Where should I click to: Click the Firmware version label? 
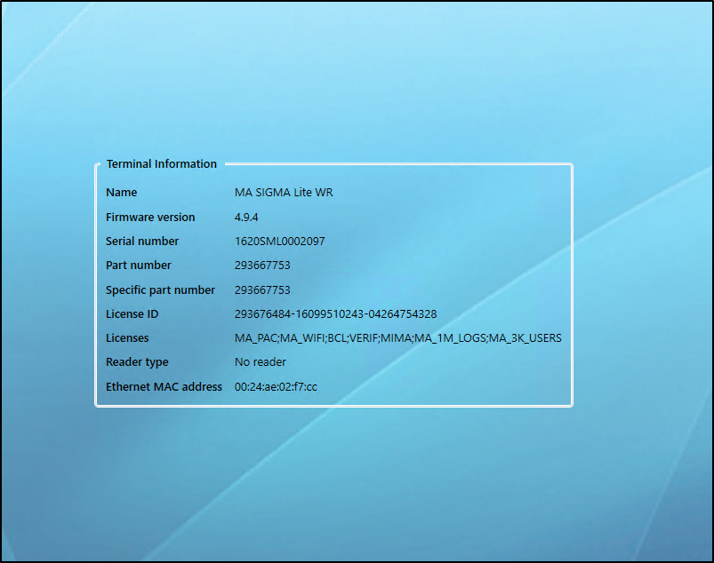[x=150, y=217]
